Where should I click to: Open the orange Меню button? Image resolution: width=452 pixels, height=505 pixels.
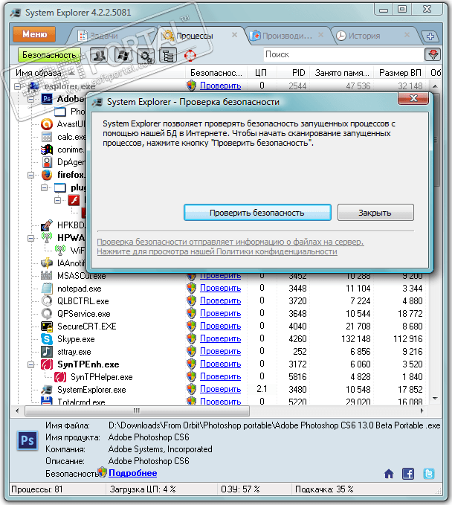34,34
